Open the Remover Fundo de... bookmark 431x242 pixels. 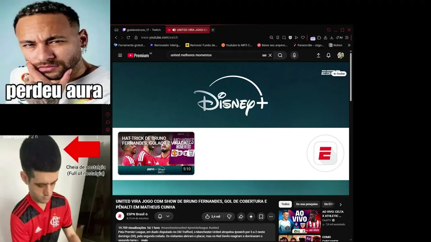[201, 45]
